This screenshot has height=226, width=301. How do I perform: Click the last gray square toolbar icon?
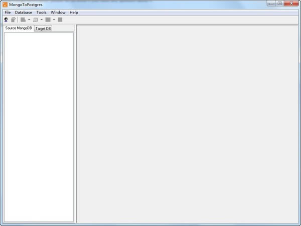tap(60, 20)
